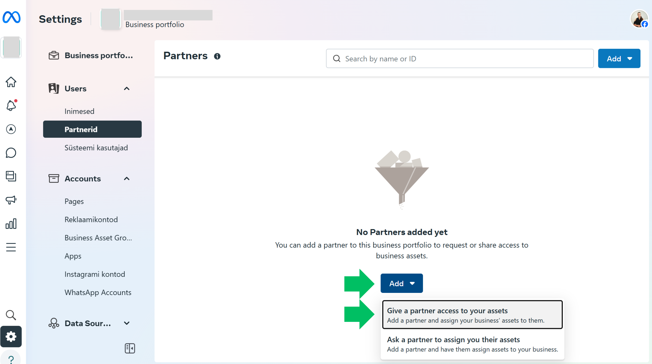Open notifications bell icon
This screenshot has height=364, width=652.
point(11,106)
